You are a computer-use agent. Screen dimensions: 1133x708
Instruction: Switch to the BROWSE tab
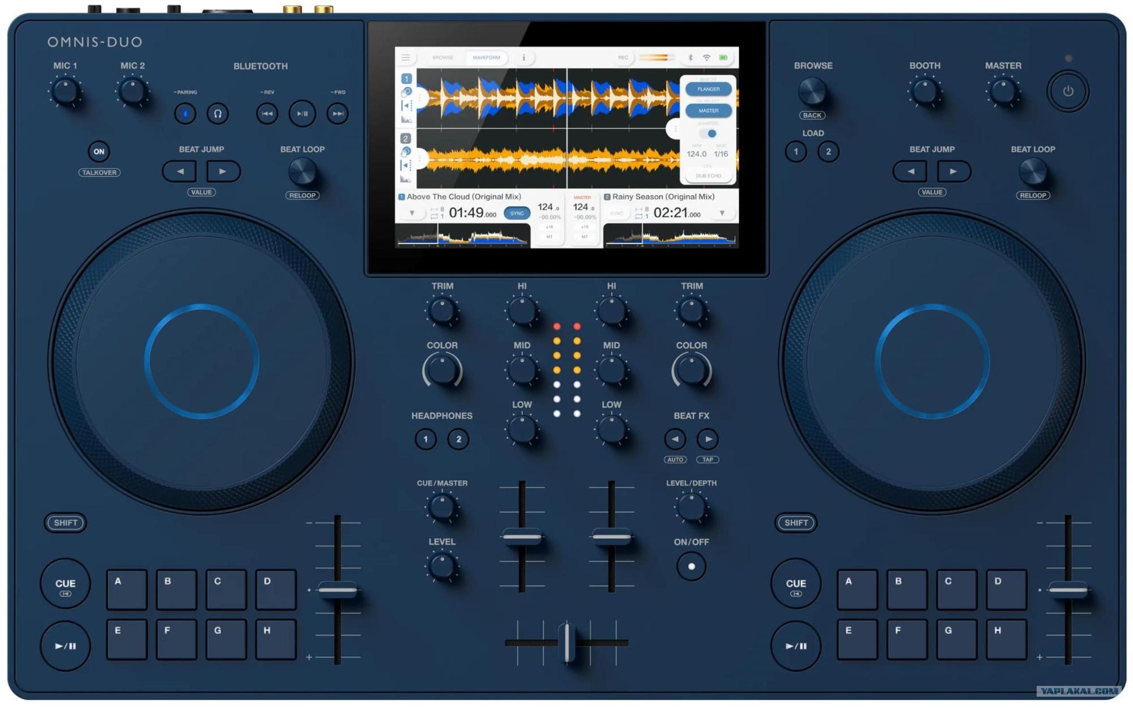tap(442, 58)
